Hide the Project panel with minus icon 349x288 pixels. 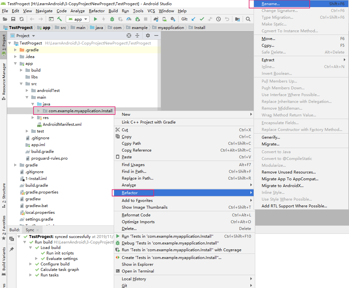(x=156, y=35)
